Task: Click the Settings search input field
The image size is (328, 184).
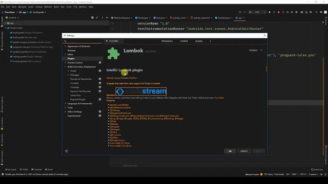Action: pyautogui.click(x=83, y=41)
